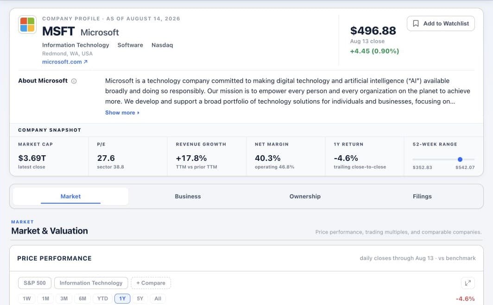This screenshot has width=493, height=305.
Task: Toggle the Information Technology benchmark chip
Action: point(91,283)
